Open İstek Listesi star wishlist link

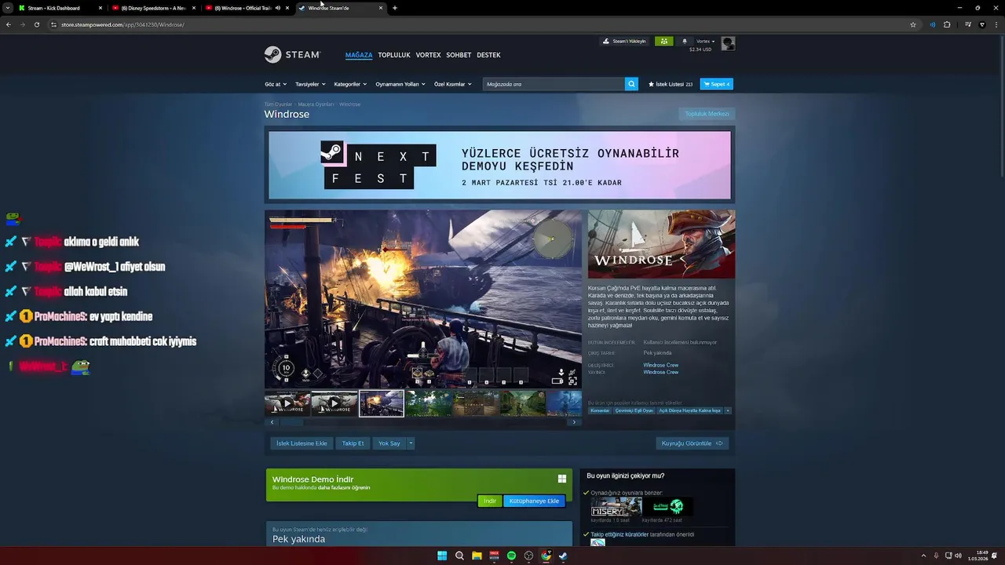tap(671, 84)
